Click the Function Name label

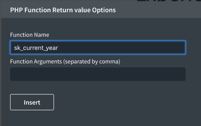pyautogui.click(x=30, y=35)
